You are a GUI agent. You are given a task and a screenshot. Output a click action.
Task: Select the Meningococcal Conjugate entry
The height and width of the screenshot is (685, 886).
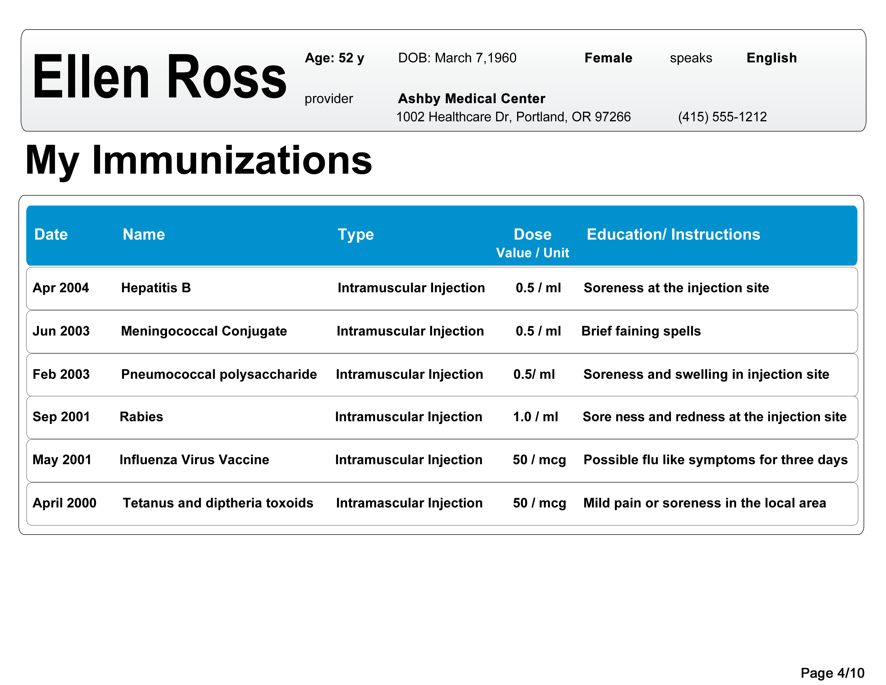click(x=204, y=331)
